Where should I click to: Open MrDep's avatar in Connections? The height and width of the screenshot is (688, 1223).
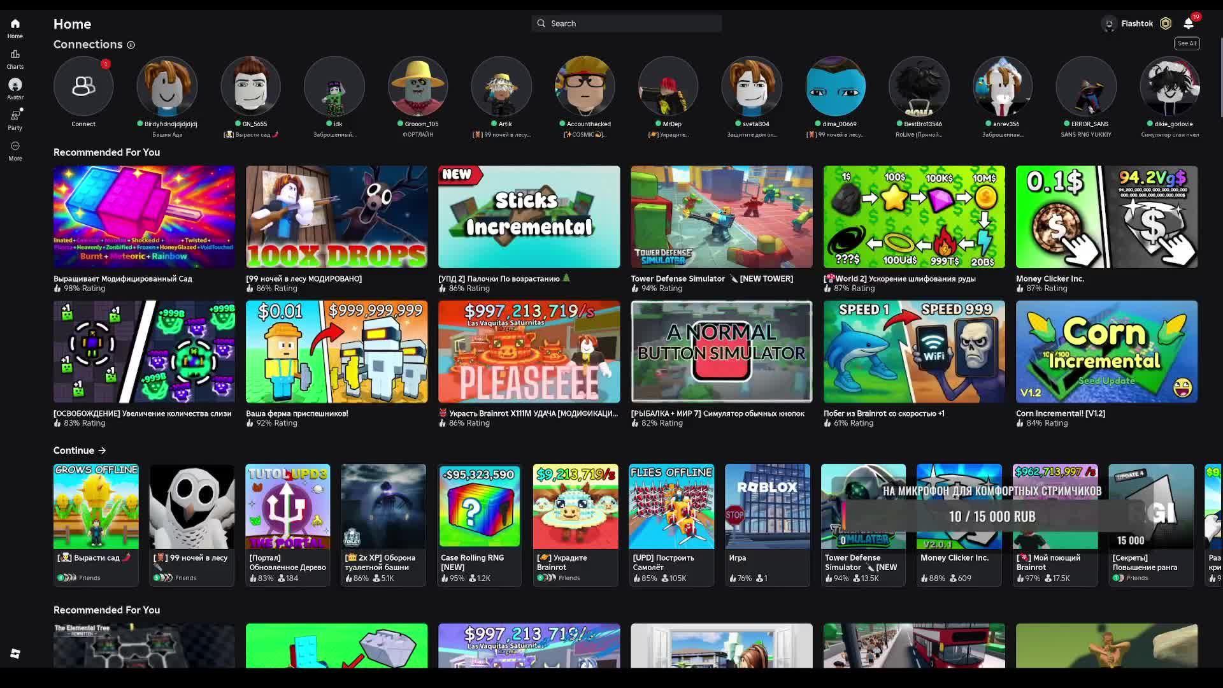(x=668, y=86)
